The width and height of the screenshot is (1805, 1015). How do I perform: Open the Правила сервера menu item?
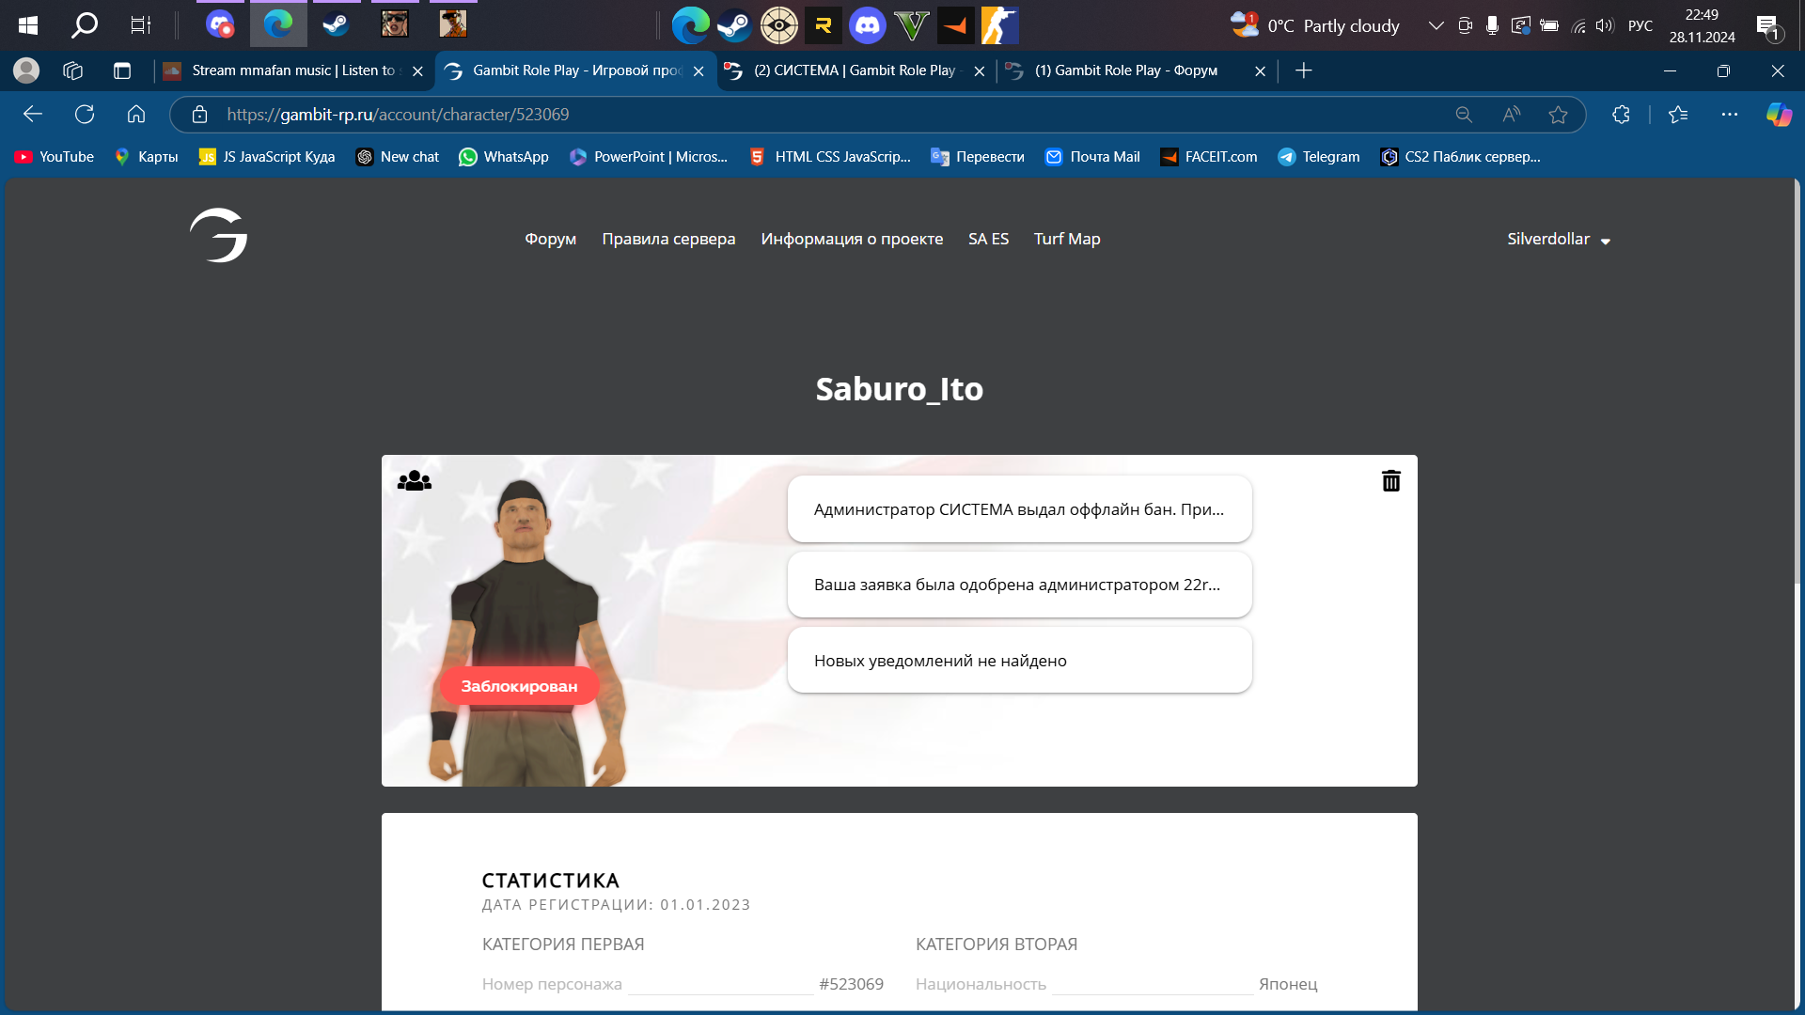[x=668, y=239]
